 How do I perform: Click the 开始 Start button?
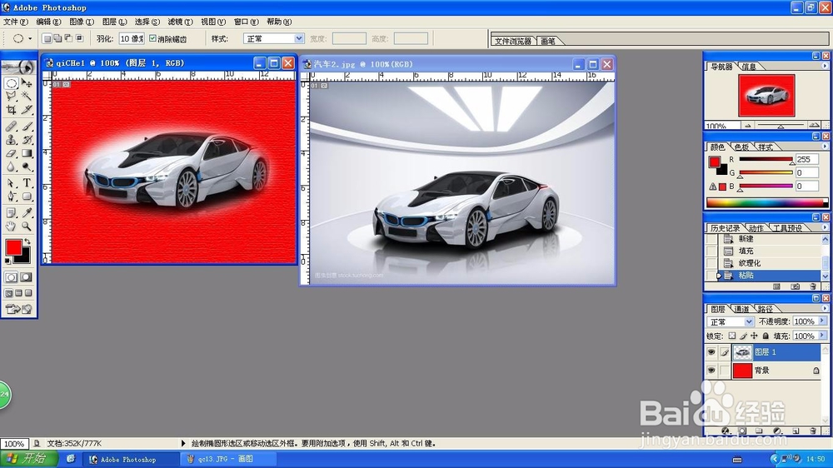(x=29, y=459)
